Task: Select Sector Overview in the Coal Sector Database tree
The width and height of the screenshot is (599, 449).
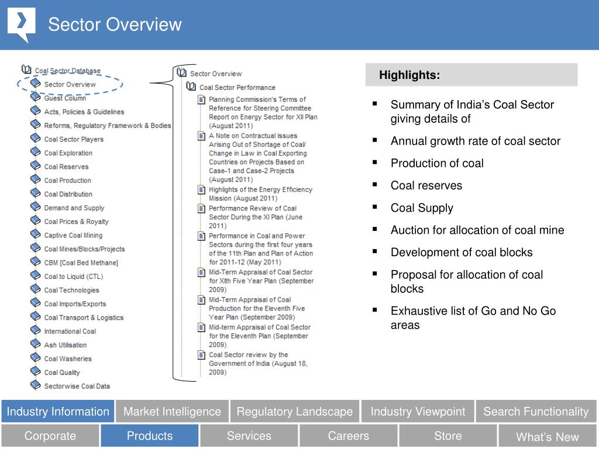Action: (x=70, y=84)
